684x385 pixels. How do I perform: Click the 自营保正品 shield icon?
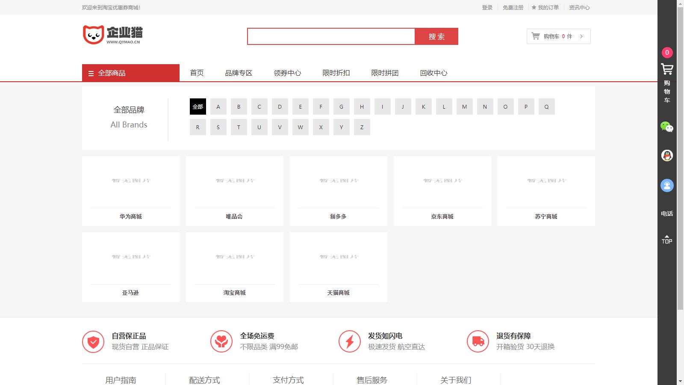click(93, 341)
